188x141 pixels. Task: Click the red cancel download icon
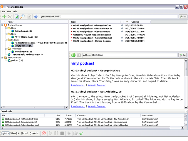[44, 133]
